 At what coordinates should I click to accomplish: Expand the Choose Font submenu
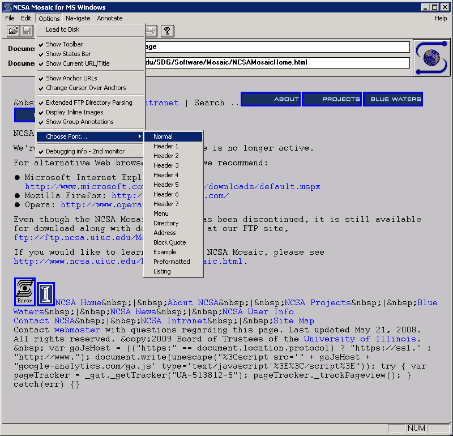(90, 136)
